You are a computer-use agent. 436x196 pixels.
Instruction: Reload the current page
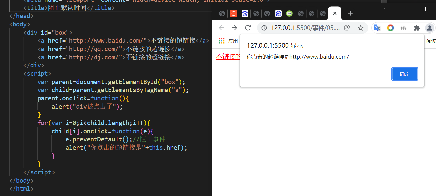coord(248,28)
